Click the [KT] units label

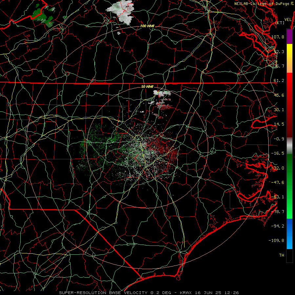click(x=280, y=23)
